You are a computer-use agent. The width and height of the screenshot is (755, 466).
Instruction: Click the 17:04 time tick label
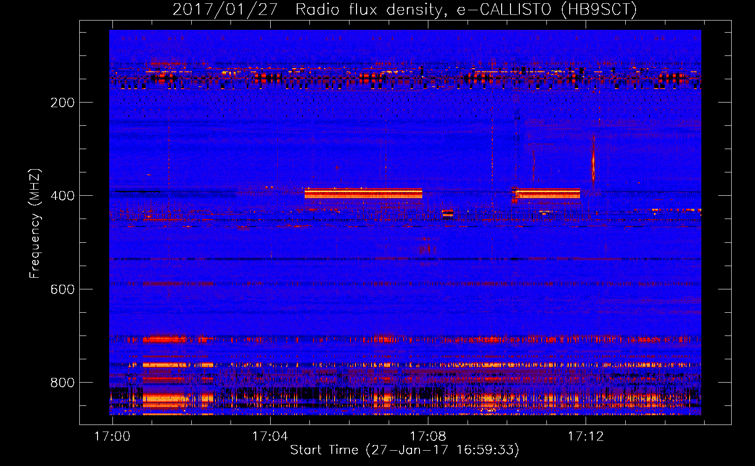tap(270, 437)
